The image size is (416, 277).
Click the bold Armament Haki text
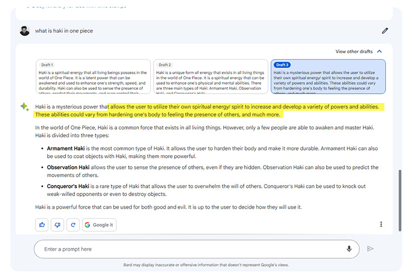coord(66,148)
